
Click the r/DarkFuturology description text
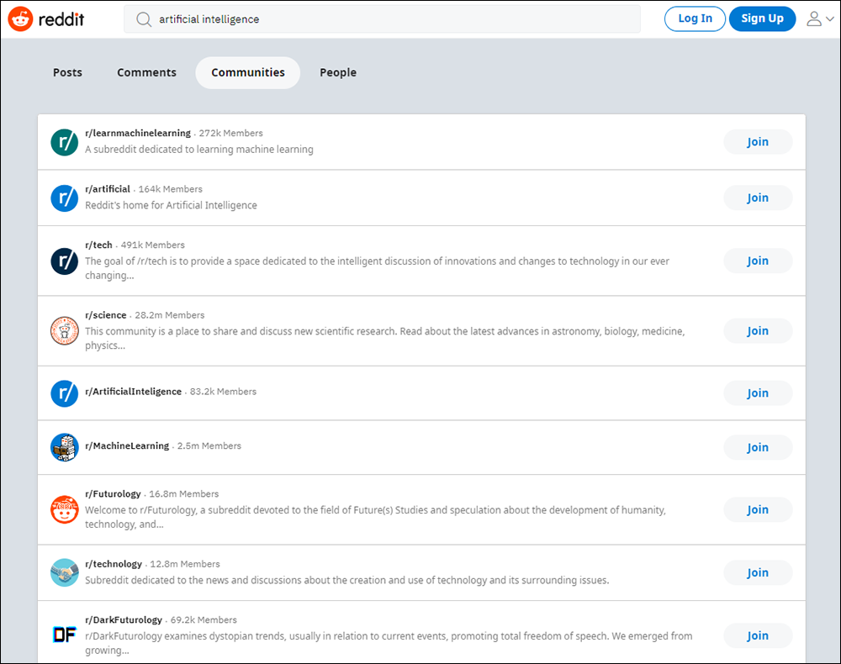389,643
